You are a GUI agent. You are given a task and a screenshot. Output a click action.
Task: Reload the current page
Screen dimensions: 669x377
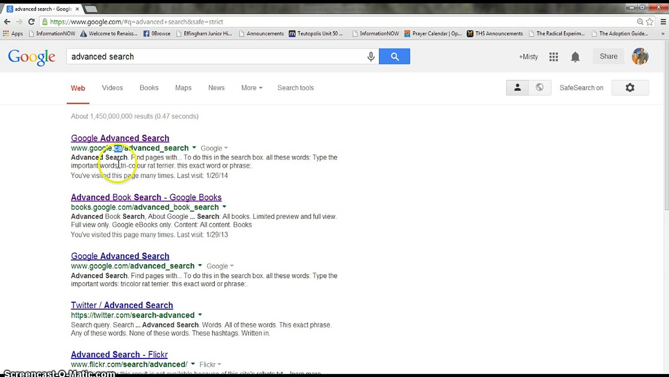click(31, 22)
